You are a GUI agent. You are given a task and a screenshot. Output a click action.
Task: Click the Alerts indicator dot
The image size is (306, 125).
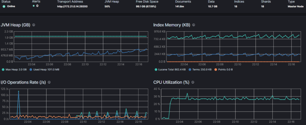pos(33,6)
